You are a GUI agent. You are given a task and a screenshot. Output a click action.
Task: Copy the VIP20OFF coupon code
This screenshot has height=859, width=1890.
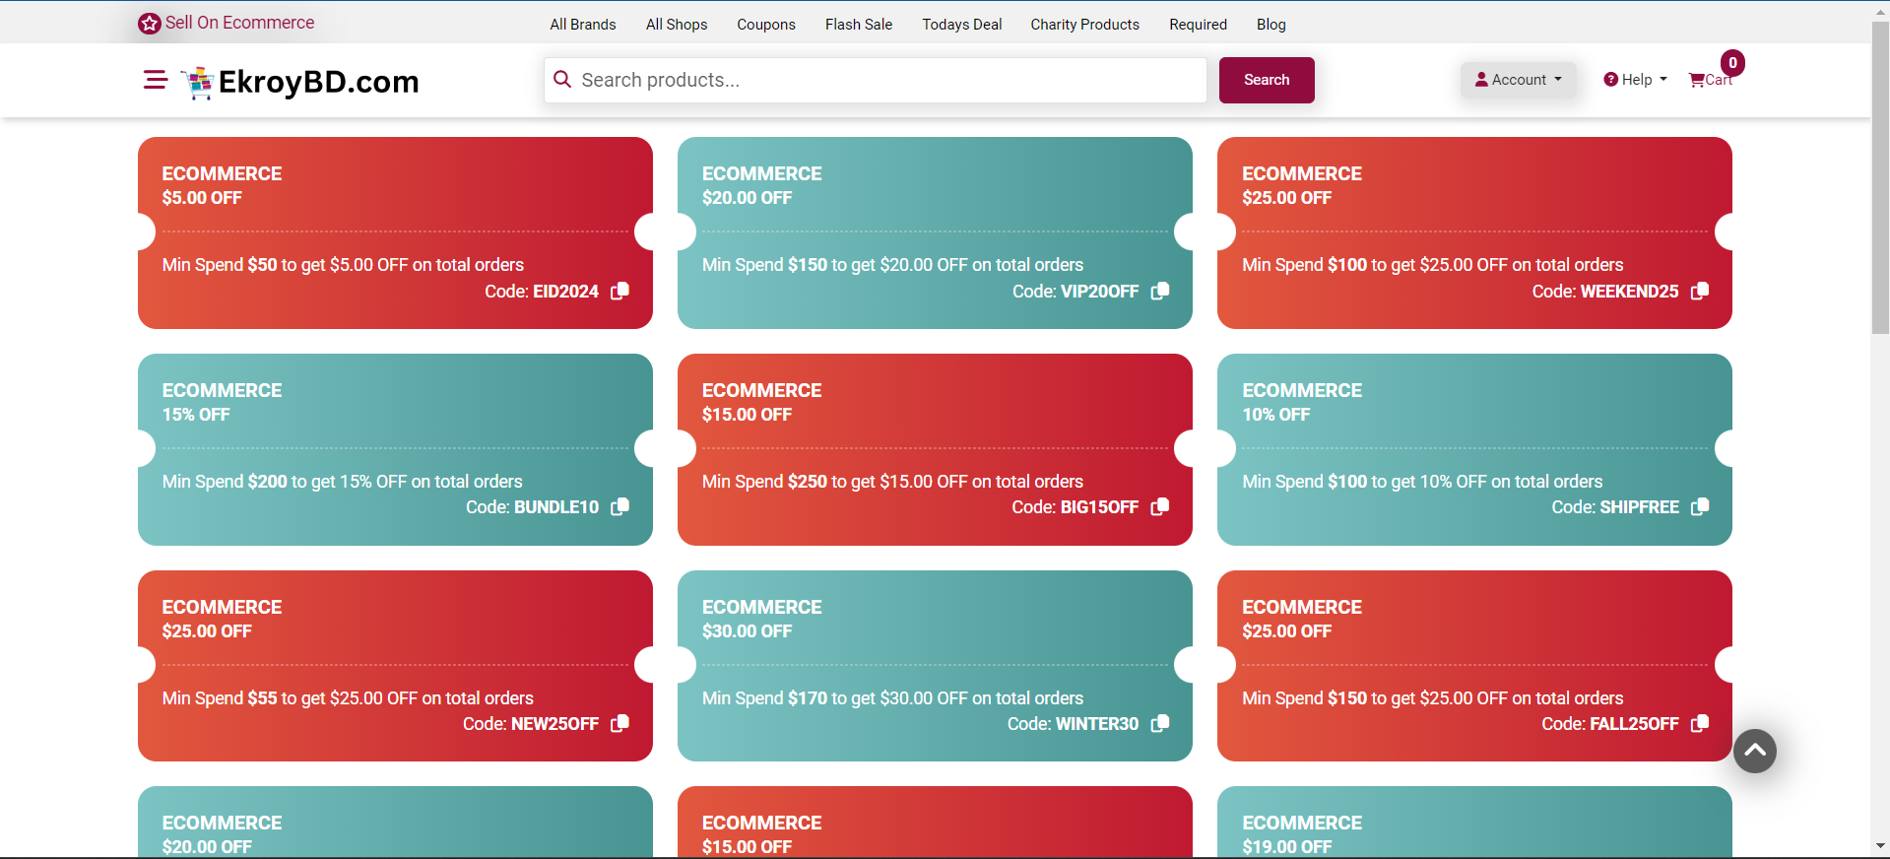click(x=1160, y=291)
